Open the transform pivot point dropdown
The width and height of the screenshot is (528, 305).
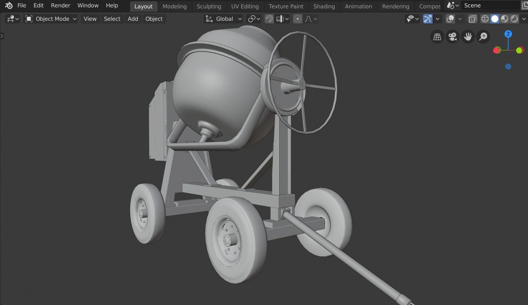click(x=254, y=19)
